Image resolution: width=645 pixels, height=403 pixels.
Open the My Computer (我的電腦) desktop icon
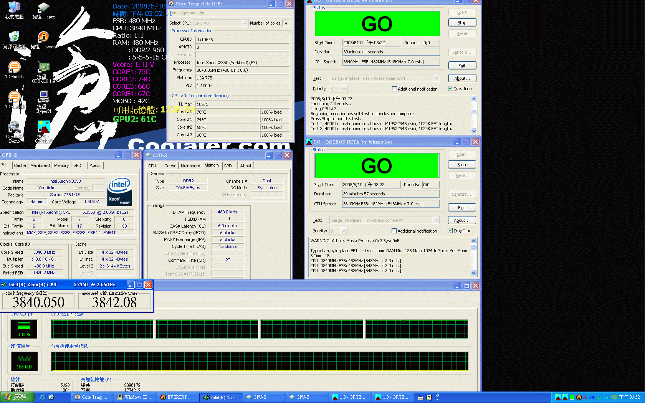tap(14, 10)
